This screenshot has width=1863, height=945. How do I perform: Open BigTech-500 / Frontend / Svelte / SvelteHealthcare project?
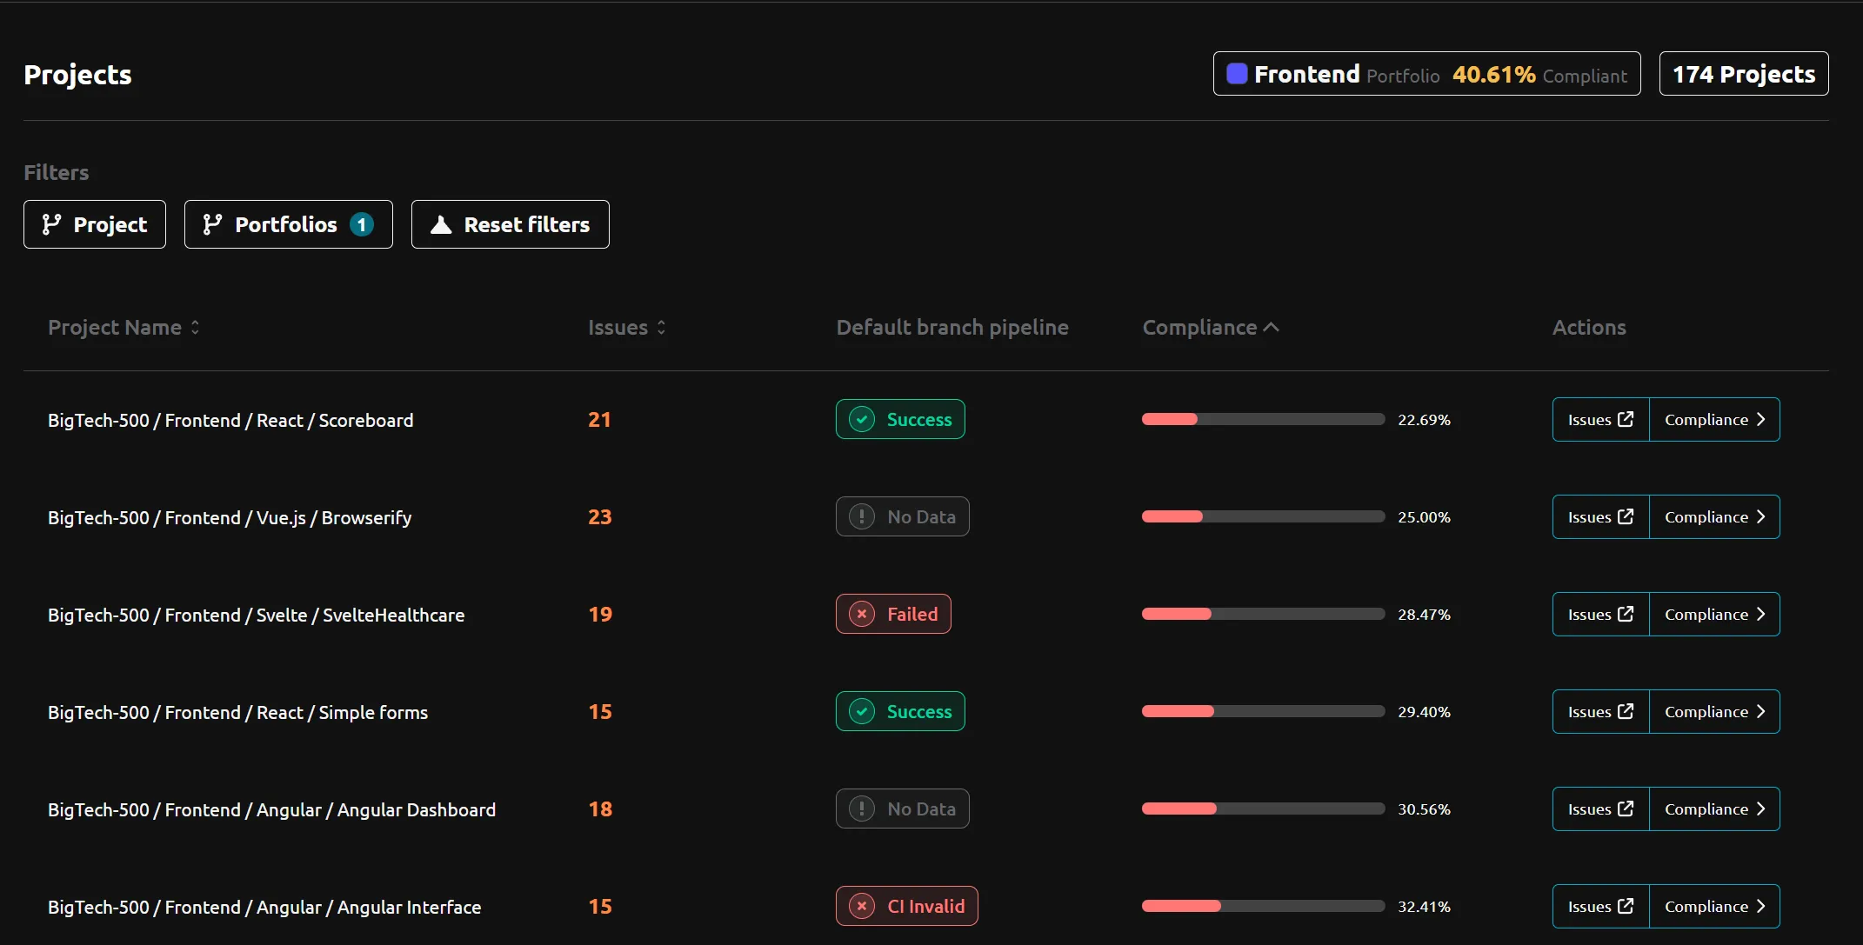click(256, 615)
